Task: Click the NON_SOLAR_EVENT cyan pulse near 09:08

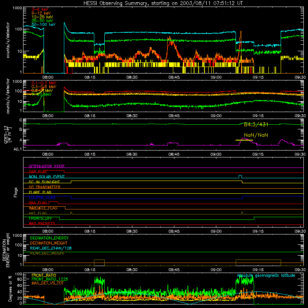Action: 240,176
